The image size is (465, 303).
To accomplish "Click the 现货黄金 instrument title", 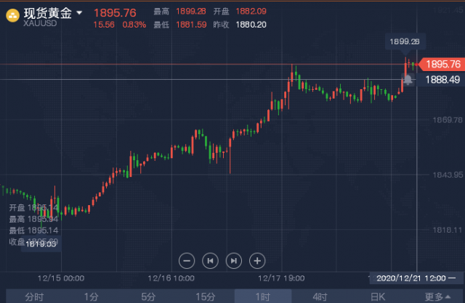I will [48, 13].
